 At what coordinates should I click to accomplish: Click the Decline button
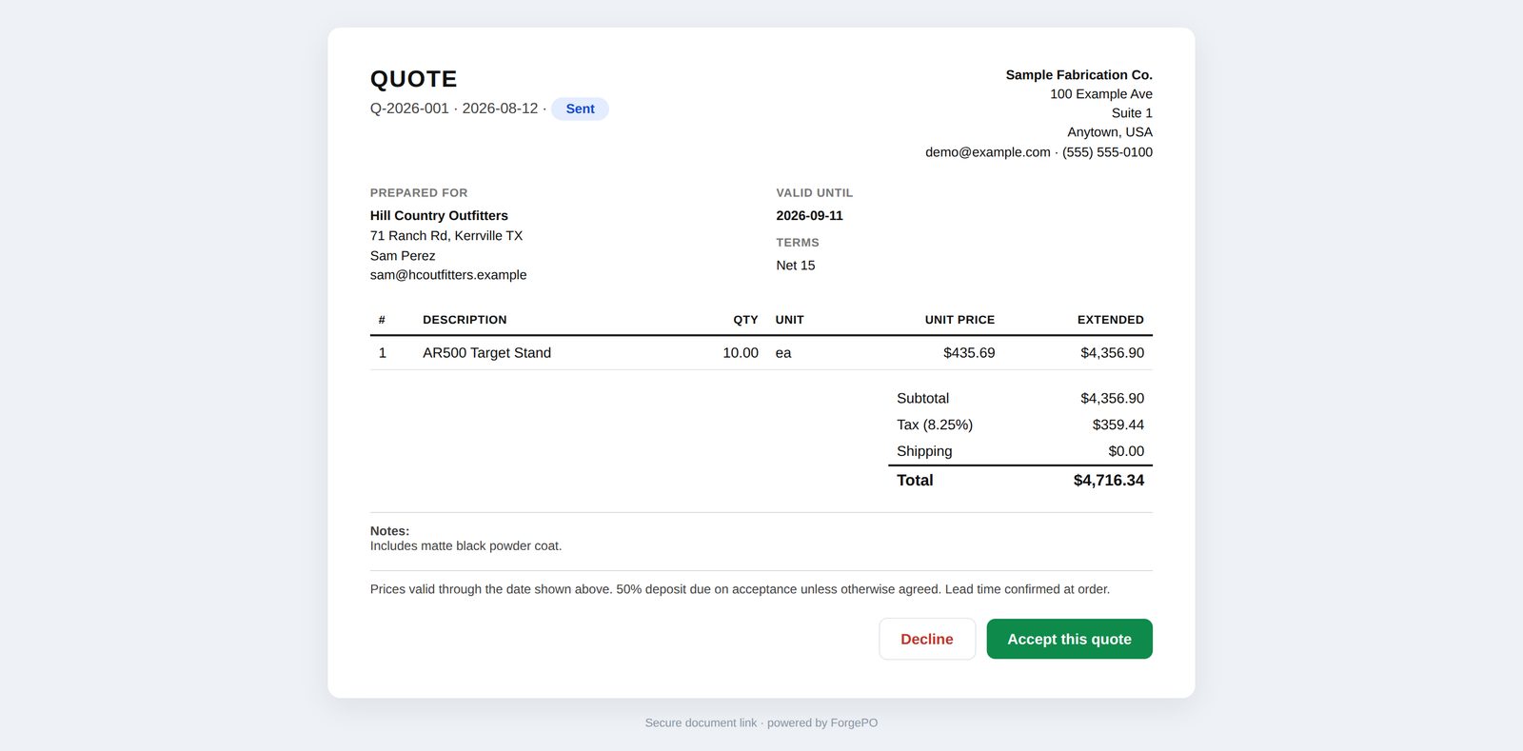tap(927, 639)
